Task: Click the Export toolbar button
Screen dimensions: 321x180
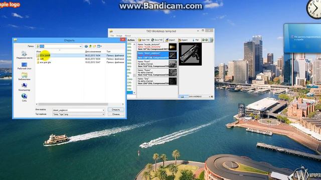Action: pyautogui.click(x=183, y=40)
